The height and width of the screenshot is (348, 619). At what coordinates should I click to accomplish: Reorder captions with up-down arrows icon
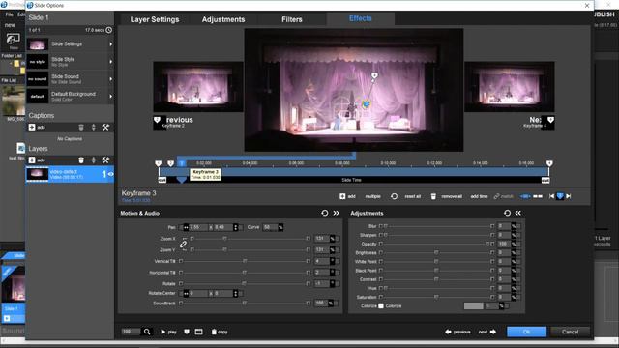tap(94, 127)
